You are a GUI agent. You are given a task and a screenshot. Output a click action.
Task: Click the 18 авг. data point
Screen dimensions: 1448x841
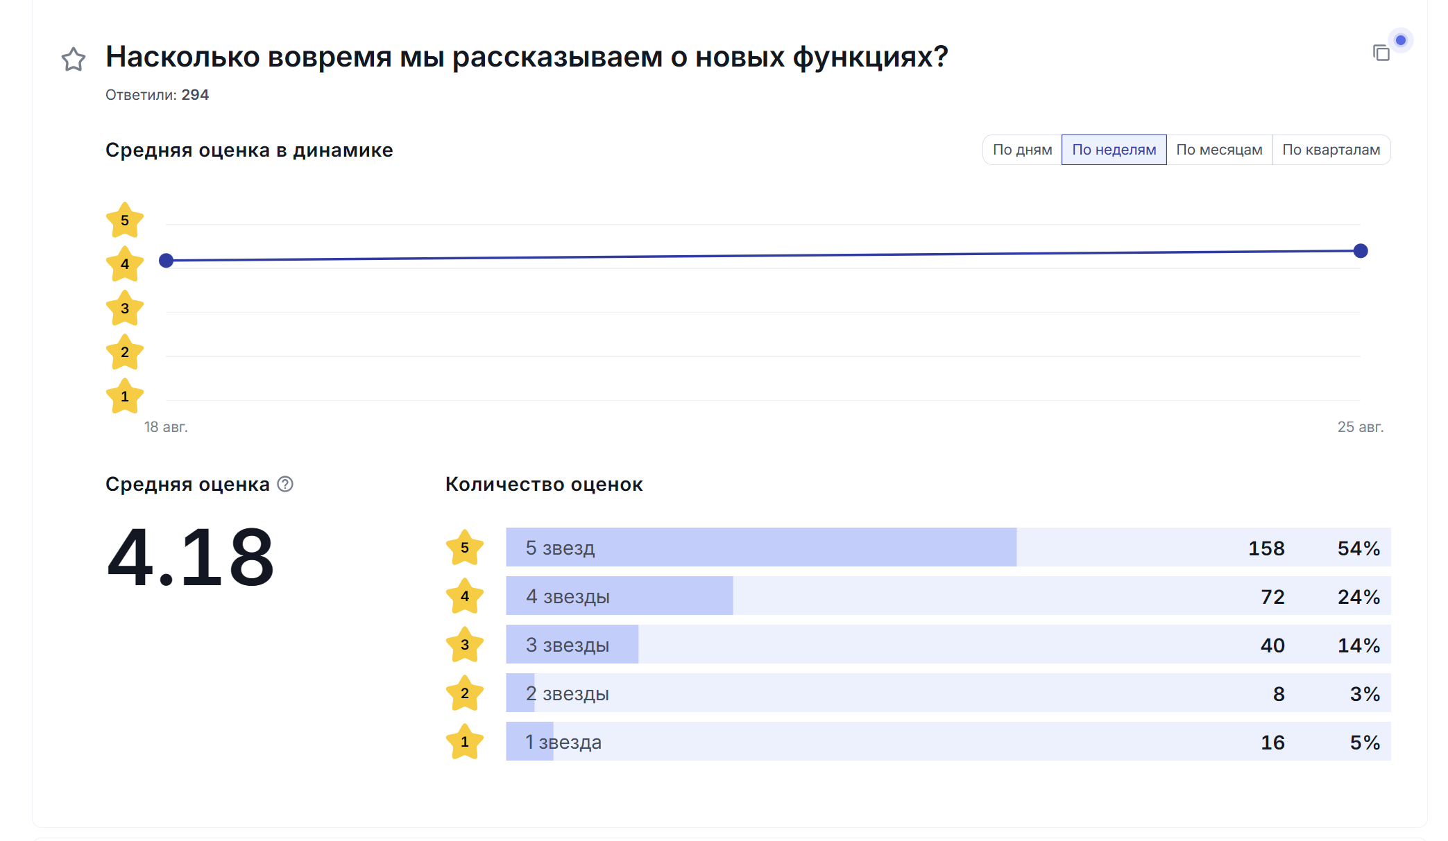pyautogui.click(x=166, y=261)
